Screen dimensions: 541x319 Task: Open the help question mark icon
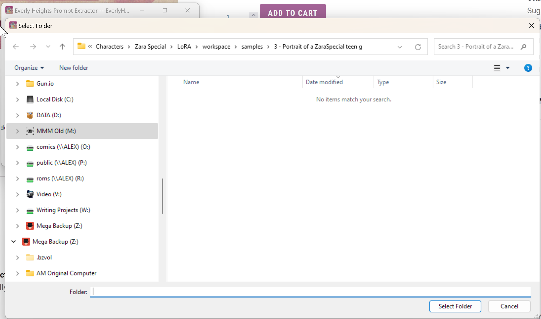[x=528, y=68]
